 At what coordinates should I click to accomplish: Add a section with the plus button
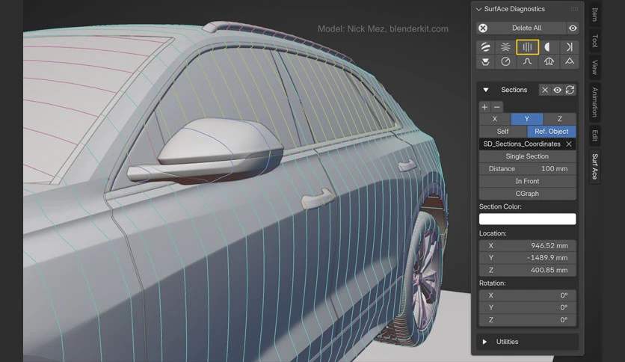coord(484,107)
